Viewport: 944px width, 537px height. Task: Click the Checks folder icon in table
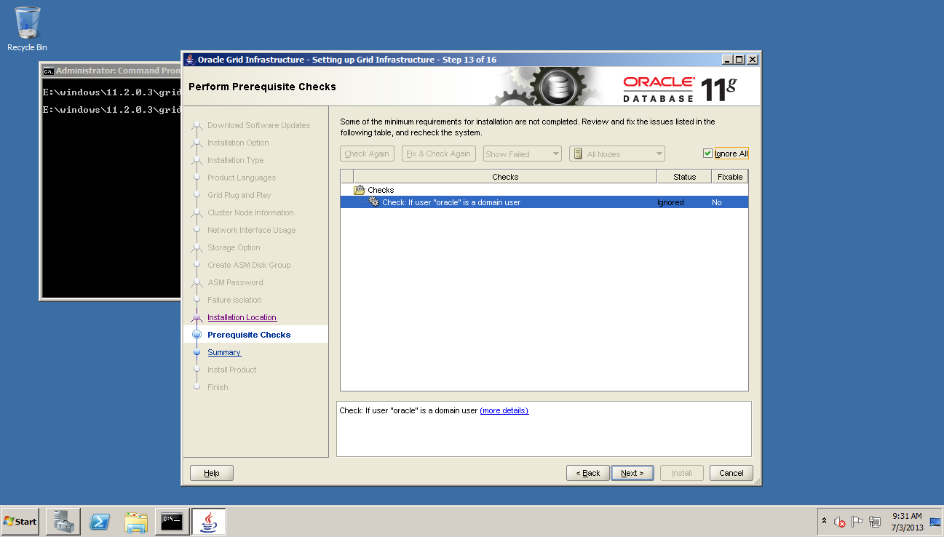coord(359,190)
